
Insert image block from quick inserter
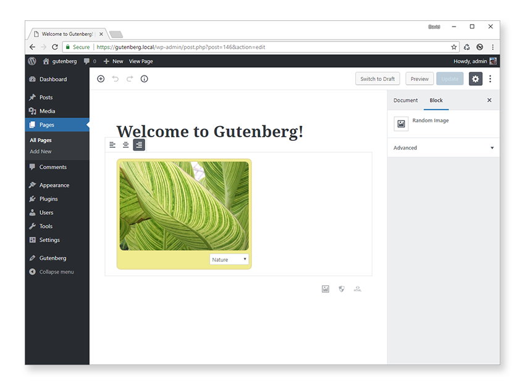pyautogui.click(x=325, y=289)
